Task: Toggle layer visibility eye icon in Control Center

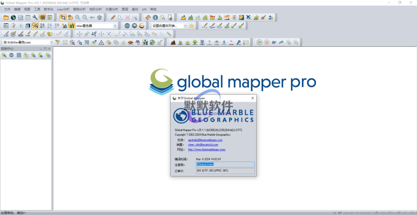Action: point(41,55)
